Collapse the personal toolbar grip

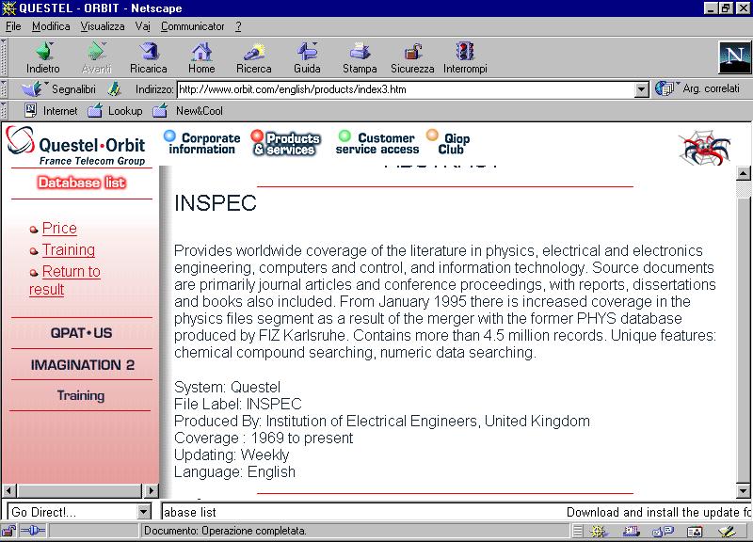tap(4, 111)
